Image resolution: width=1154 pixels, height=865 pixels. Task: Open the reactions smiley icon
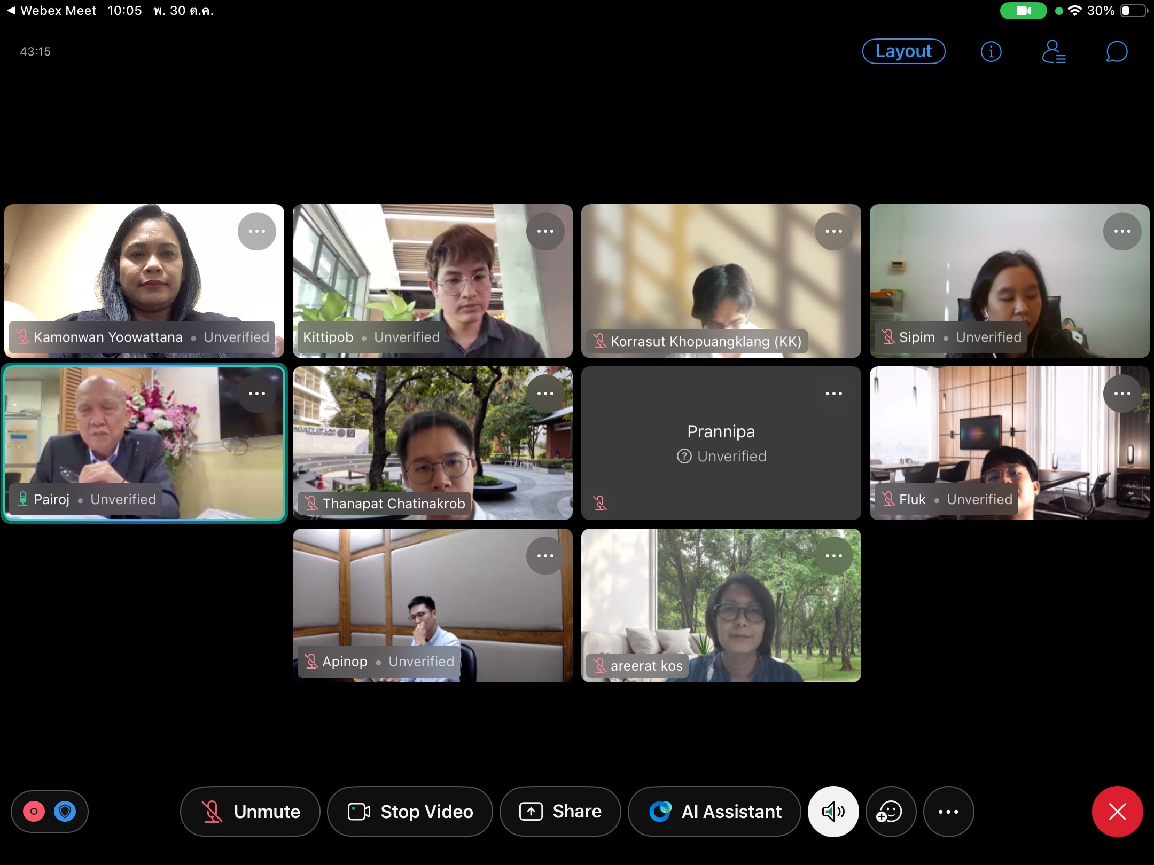pyautogui.click(x=890, y=812)
